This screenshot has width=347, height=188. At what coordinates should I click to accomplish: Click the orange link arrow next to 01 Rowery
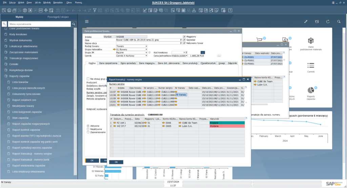(x=114, y=49)
